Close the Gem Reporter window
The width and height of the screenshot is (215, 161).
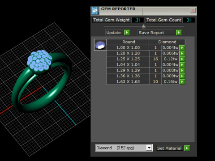point(193,10)
